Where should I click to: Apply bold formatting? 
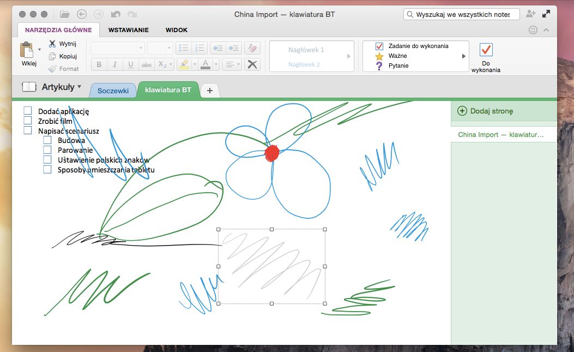click(x=99, y=64)
